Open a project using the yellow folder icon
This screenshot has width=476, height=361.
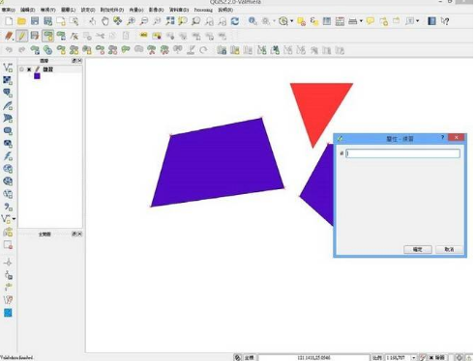tap(21, 21)
